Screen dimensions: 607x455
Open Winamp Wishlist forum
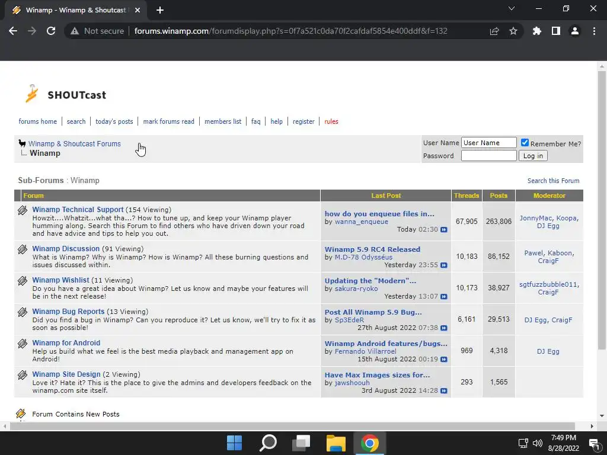(61, 280)
